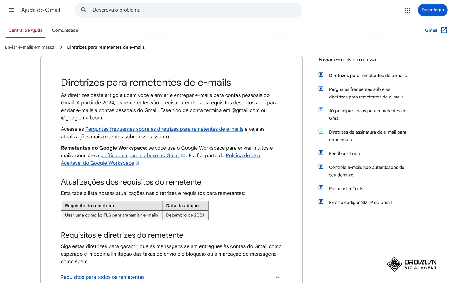Click article icon beside Diretrizes para remetentes de e-mails
The height and width of the screenshot is (283, 454).
click(x=321, y=75)
